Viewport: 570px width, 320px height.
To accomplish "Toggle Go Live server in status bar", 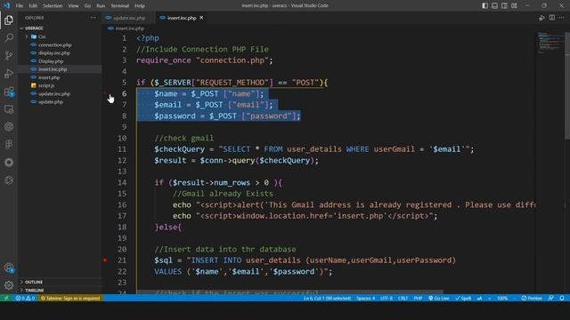I will pos(438,299).
